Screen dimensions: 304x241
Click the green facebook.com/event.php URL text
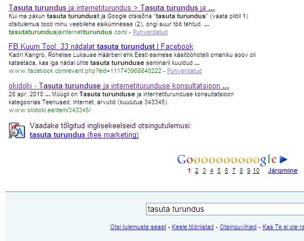85,71
